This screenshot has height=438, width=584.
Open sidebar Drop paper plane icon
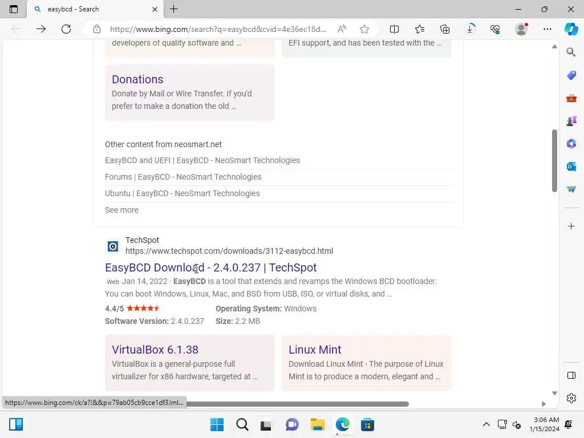[571, 189]
